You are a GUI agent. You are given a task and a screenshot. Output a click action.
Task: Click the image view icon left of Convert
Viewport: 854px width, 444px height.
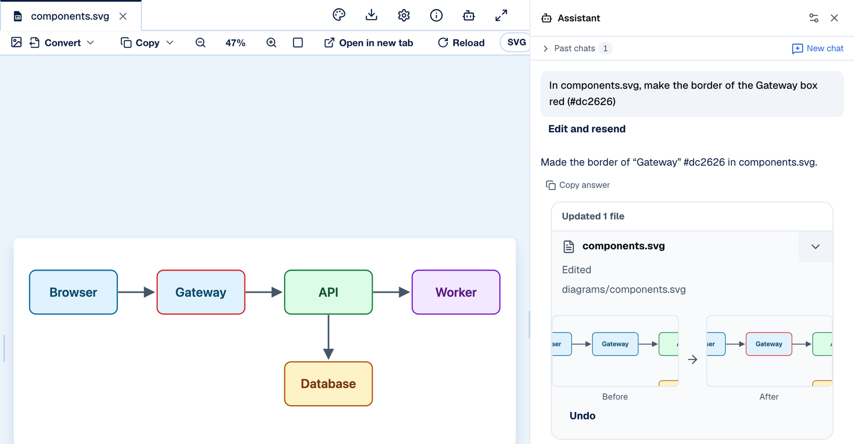pyautogui.click(x=17, y=42)
